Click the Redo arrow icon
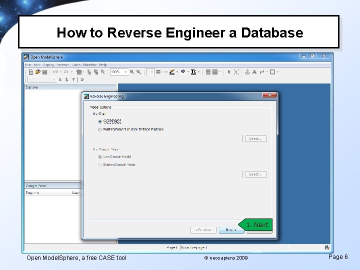 click(x=66, y=72)
